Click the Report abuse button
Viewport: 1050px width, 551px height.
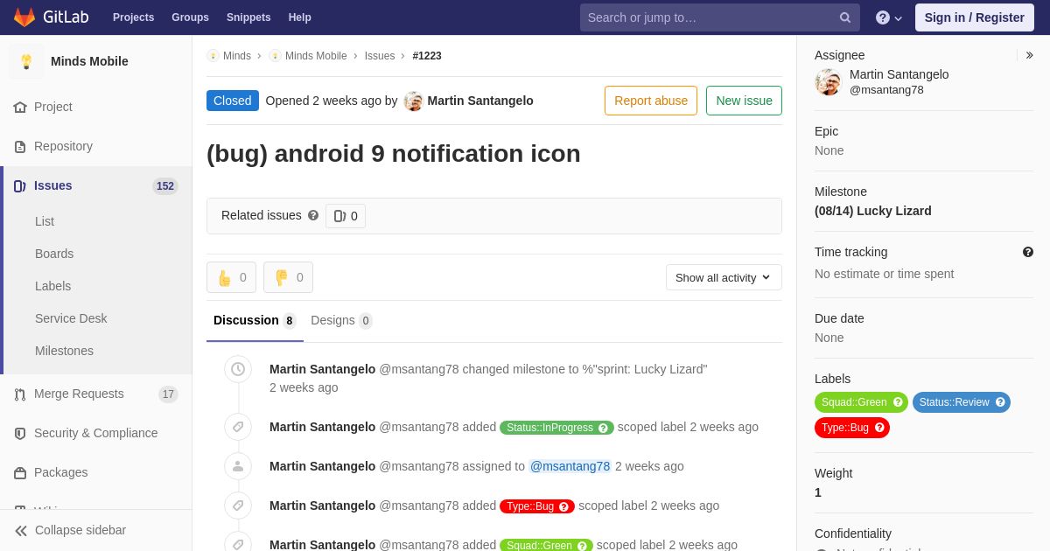click(x=651, y=101)
